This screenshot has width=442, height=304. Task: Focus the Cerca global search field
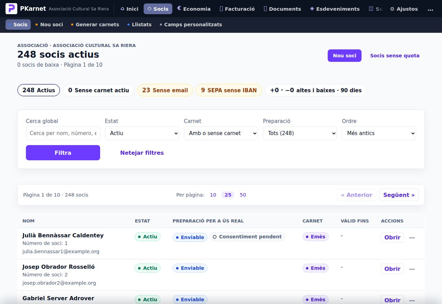[x=63, y=133]
